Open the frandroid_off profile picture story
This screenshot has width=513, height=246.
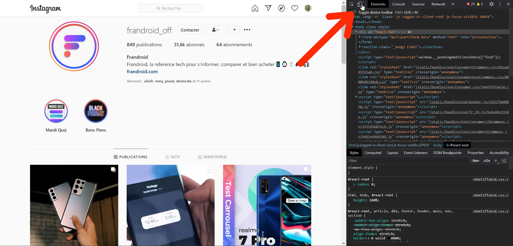click(x=74, y=46)
